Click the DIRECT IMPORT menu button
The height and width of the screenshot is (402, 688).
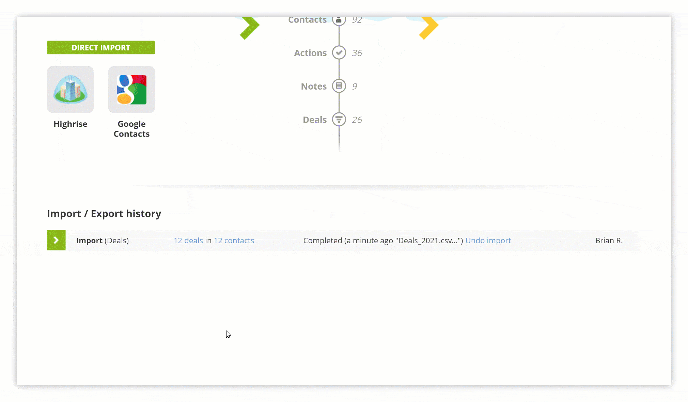[x=100, y=47]
